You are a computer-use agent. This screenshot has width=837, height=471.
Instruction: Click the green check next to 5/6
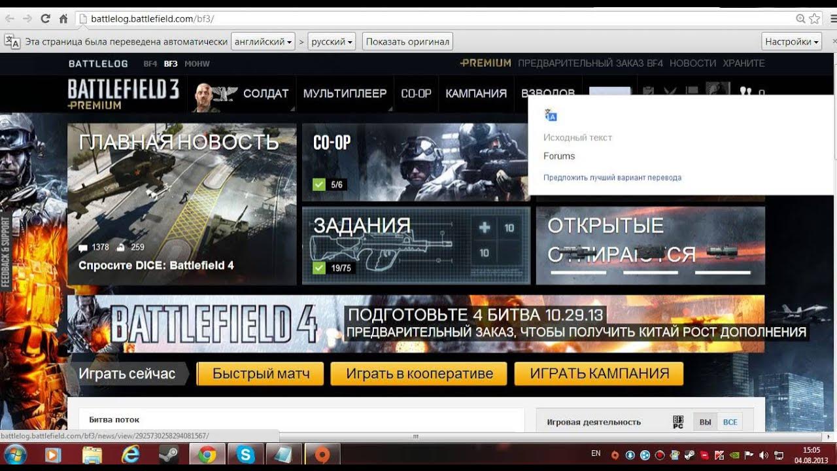319,184
